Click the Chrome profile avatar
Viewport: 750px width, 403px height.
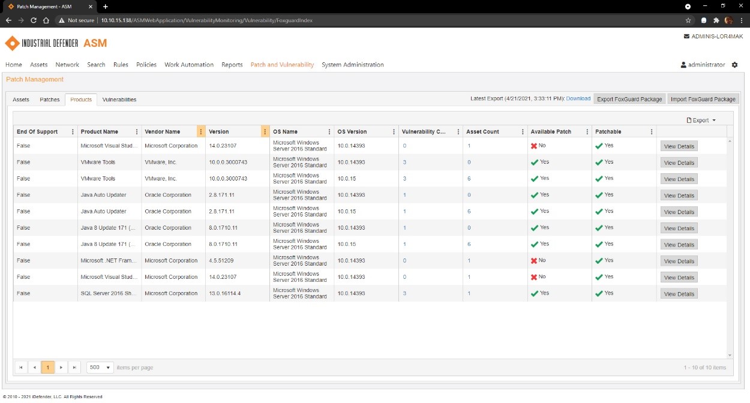pos(728,20)
